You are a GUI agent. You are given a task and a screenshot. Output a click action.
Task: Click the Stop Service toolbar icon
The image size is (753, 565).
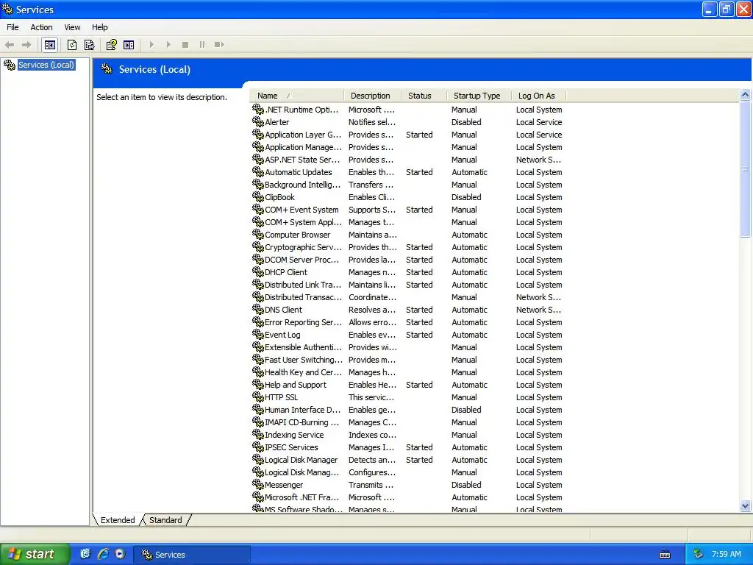pyautogui.click(x=185, y=45)
